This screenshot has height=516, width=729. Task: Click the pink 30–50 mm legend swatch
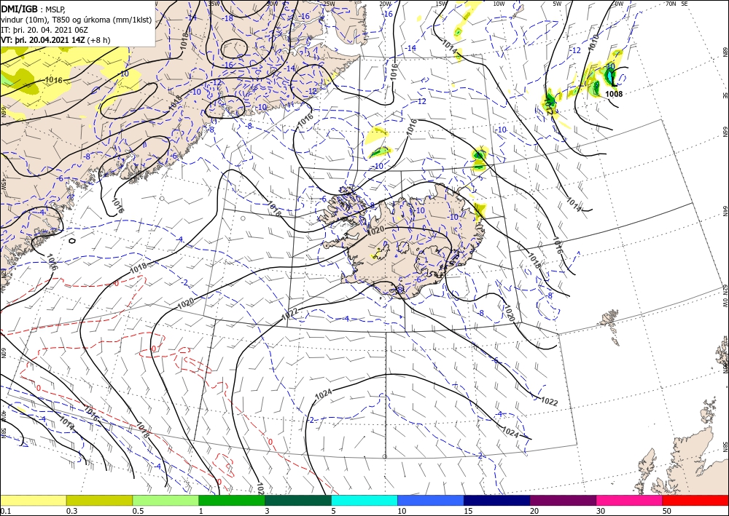tap(630, 500)
